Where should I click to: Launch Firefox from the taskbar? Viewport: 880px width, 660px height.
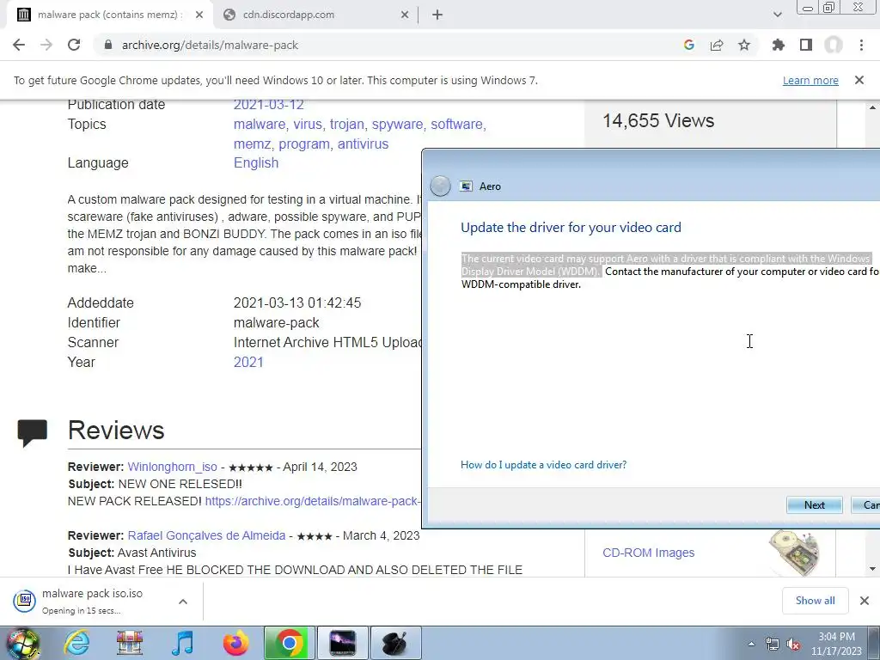[x=235, y=643]
